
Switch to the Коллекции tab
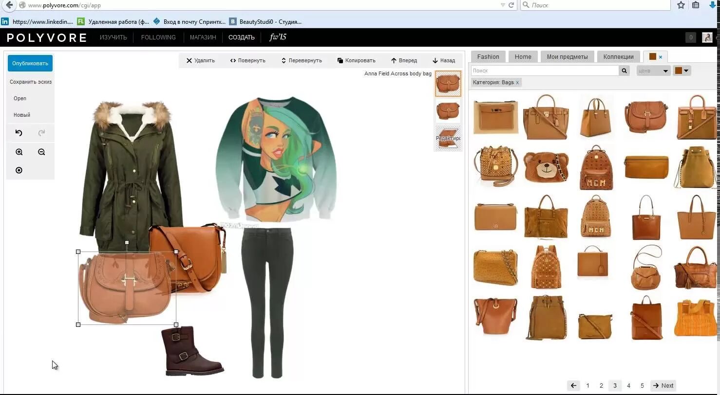[x=618, y=56]
